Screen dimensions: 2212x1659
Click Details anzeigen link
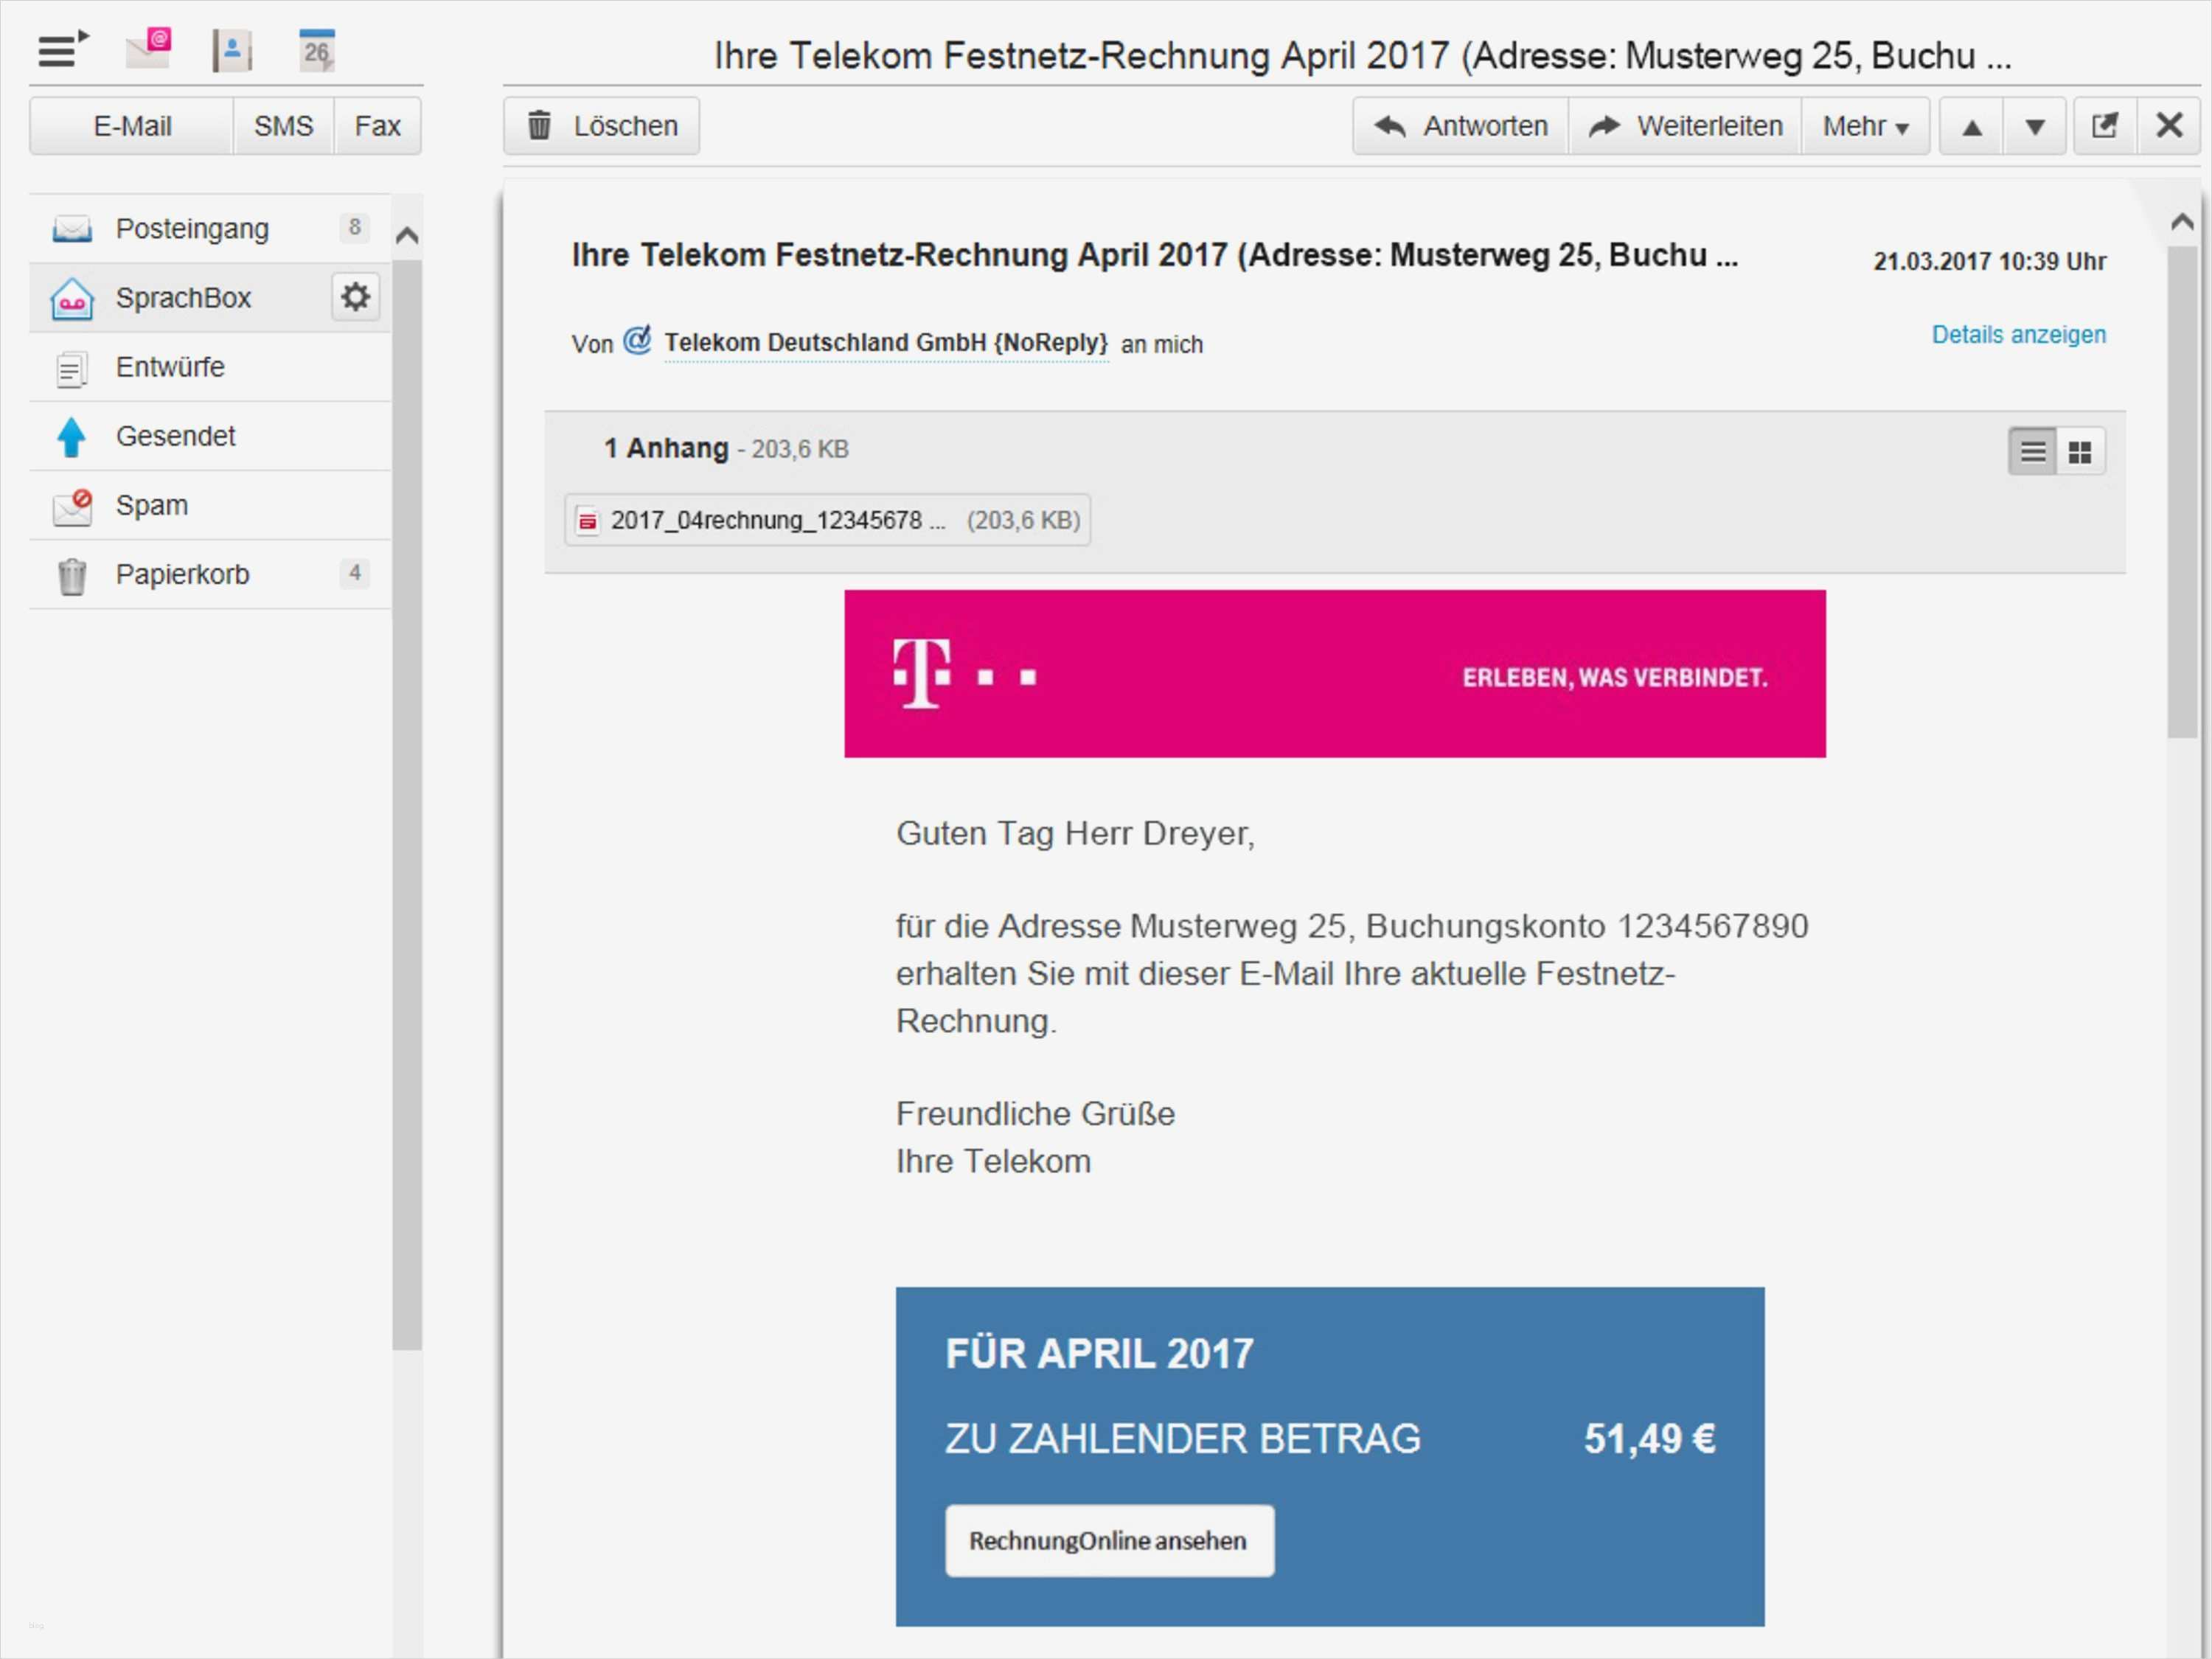(2018, 334)
